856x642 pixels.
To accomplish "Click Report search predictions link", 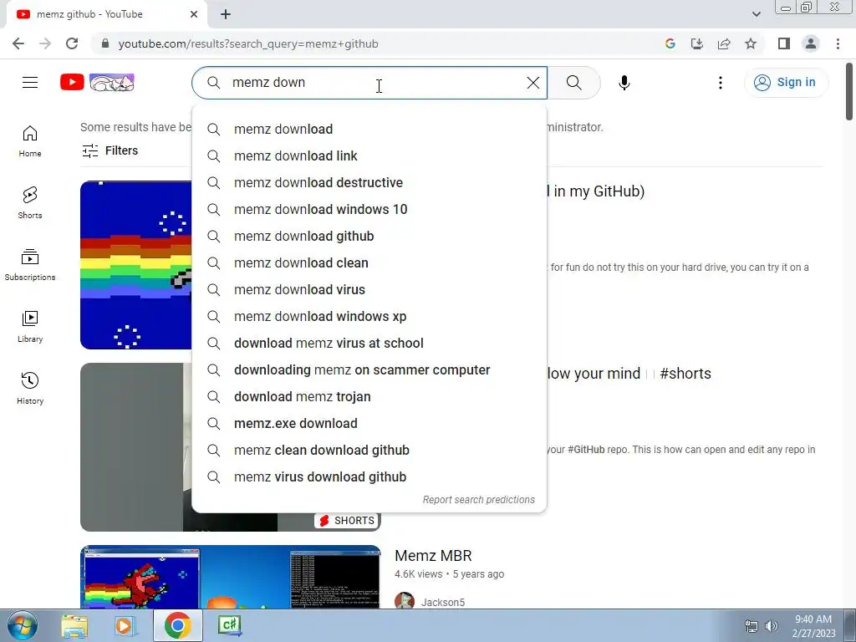I will click(479, 500).
